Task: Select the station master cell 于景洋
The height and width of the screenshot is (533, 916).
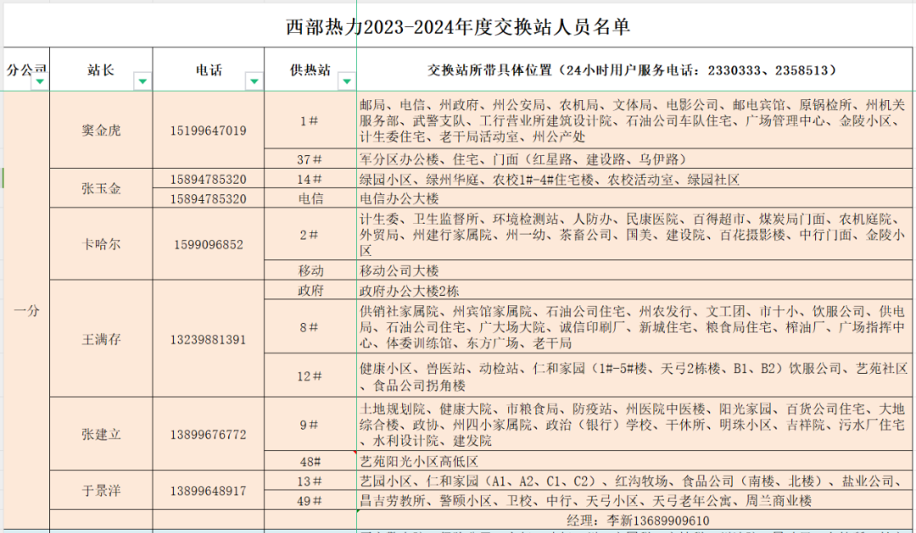Action: [x=101, y=491]
